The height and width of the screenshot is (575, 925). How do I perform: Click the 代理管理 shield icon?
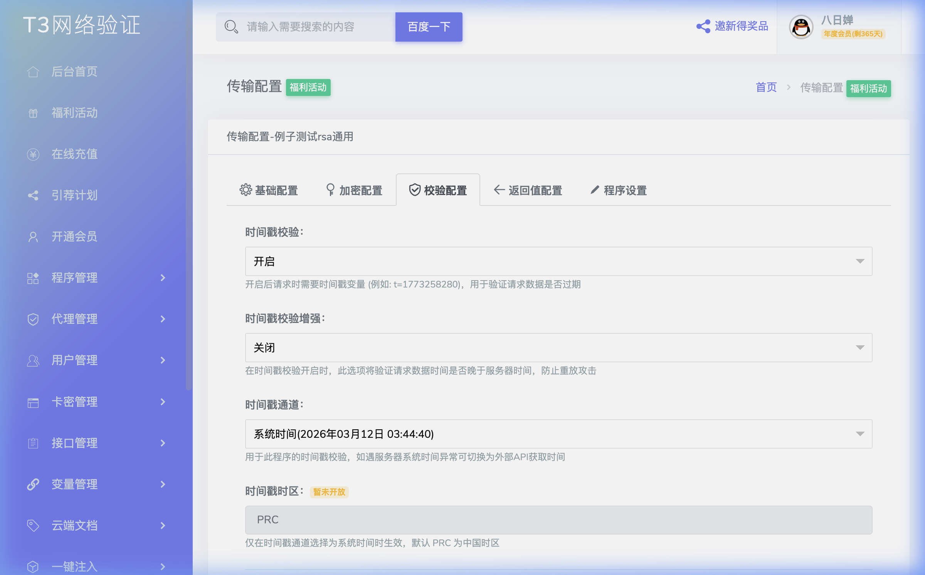pos(33,319)
